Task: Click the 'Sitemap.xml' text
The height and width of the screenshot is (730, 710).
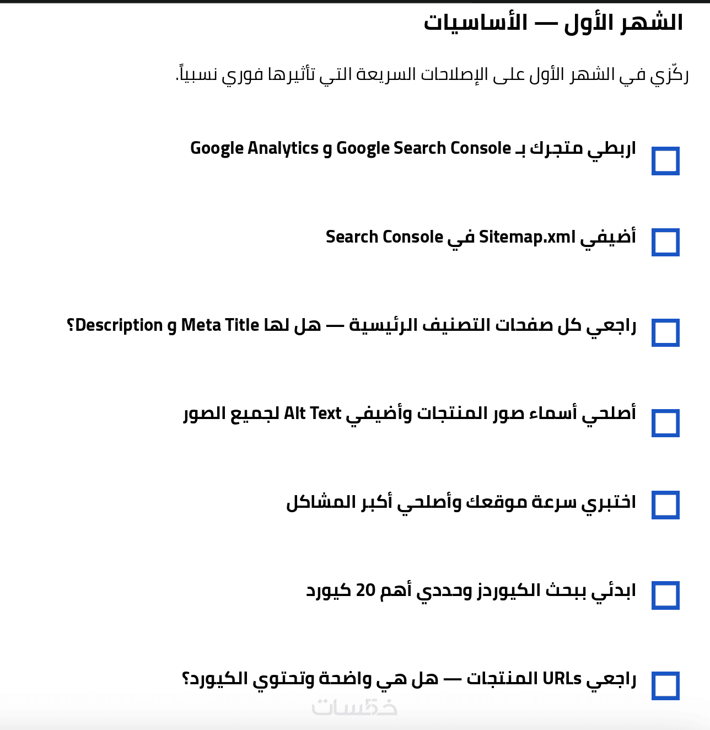Action: pos(527,237)
